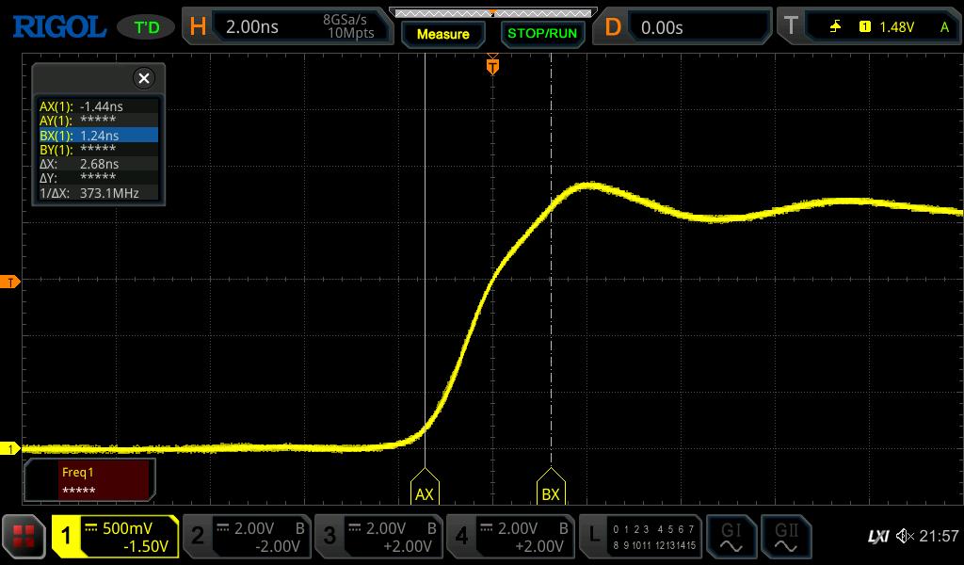Image resolution: width=964 pixels, height=565 pixels.
Task: Click the 21:57 clock
Action: (939, 536)
